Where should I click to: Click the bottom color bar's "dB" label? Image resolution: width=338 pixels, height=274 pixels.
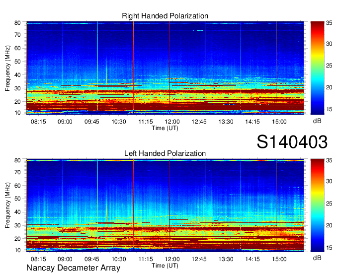coord(317,258)
